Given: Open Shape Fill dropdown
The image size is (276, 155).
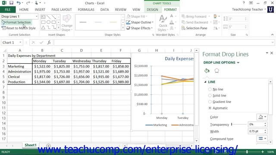Looking at the screenshot, I should tap(147, 16).
